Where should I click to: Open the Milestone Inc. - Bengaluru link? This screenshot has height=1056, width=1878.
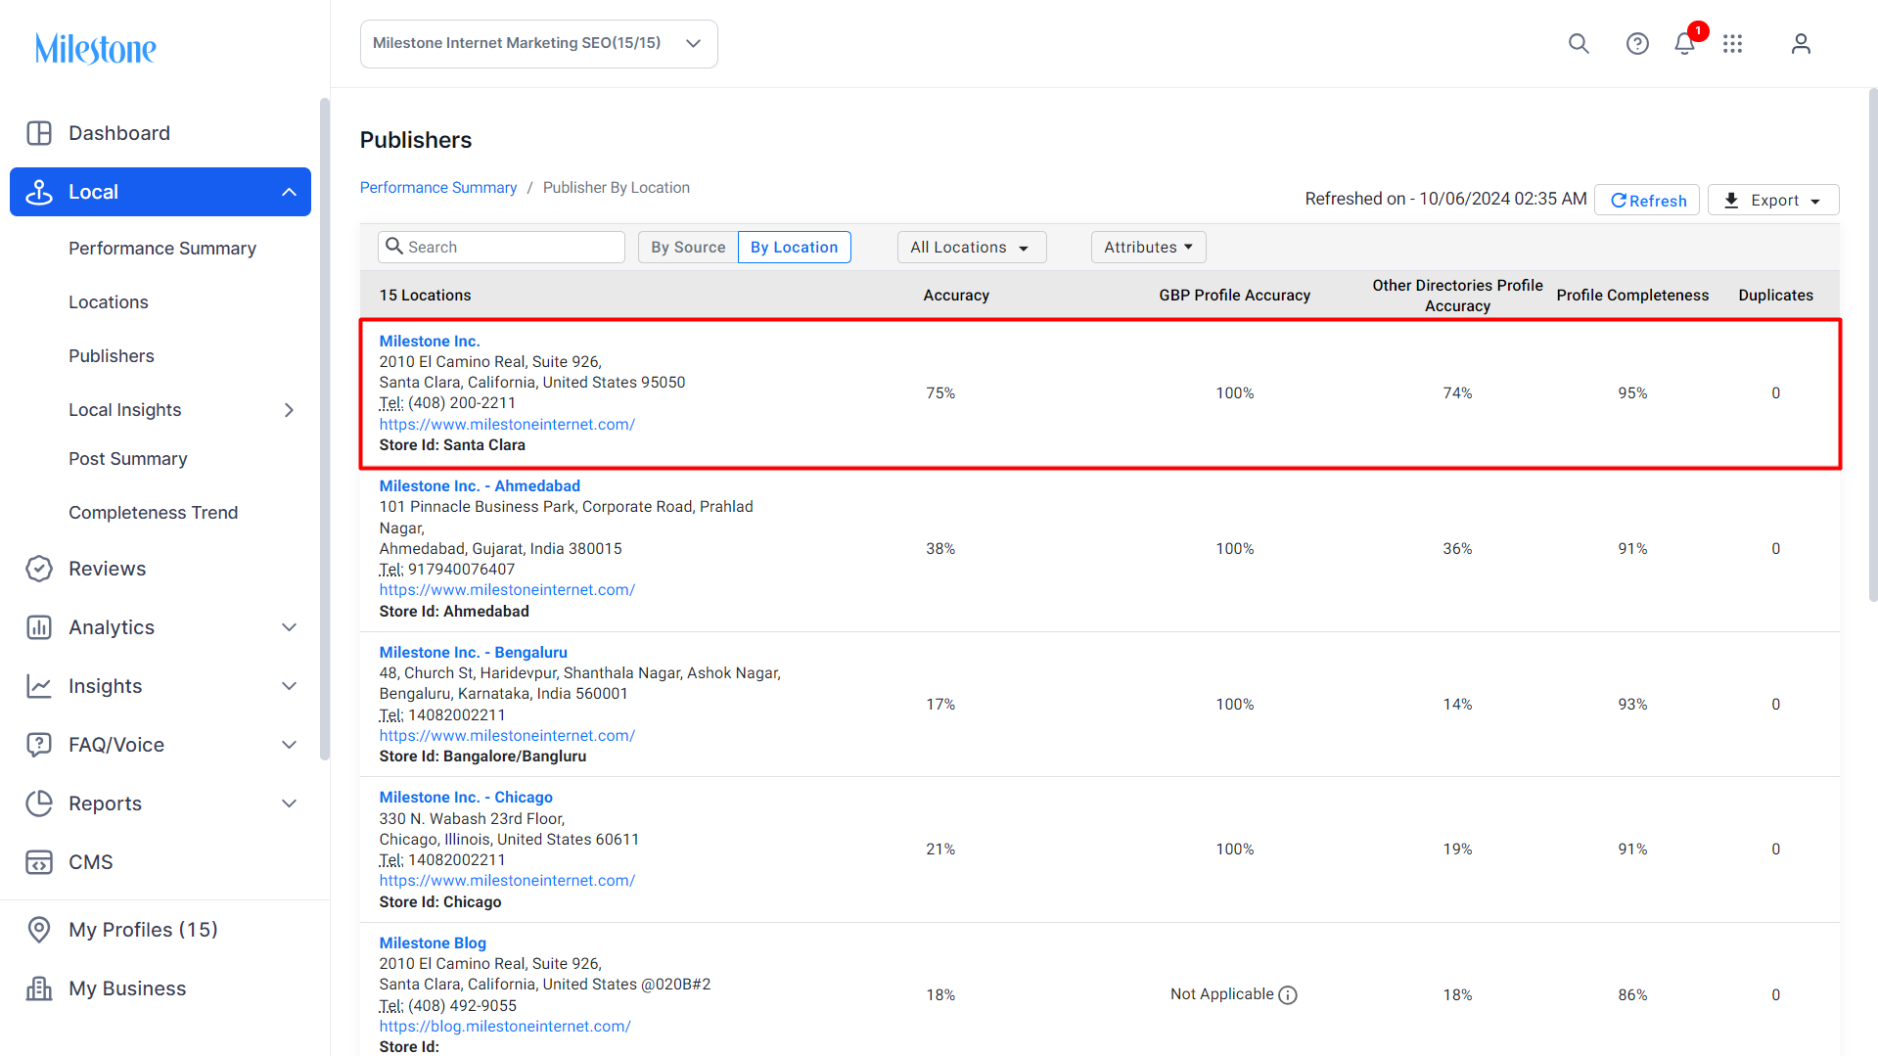click(474, 653)
